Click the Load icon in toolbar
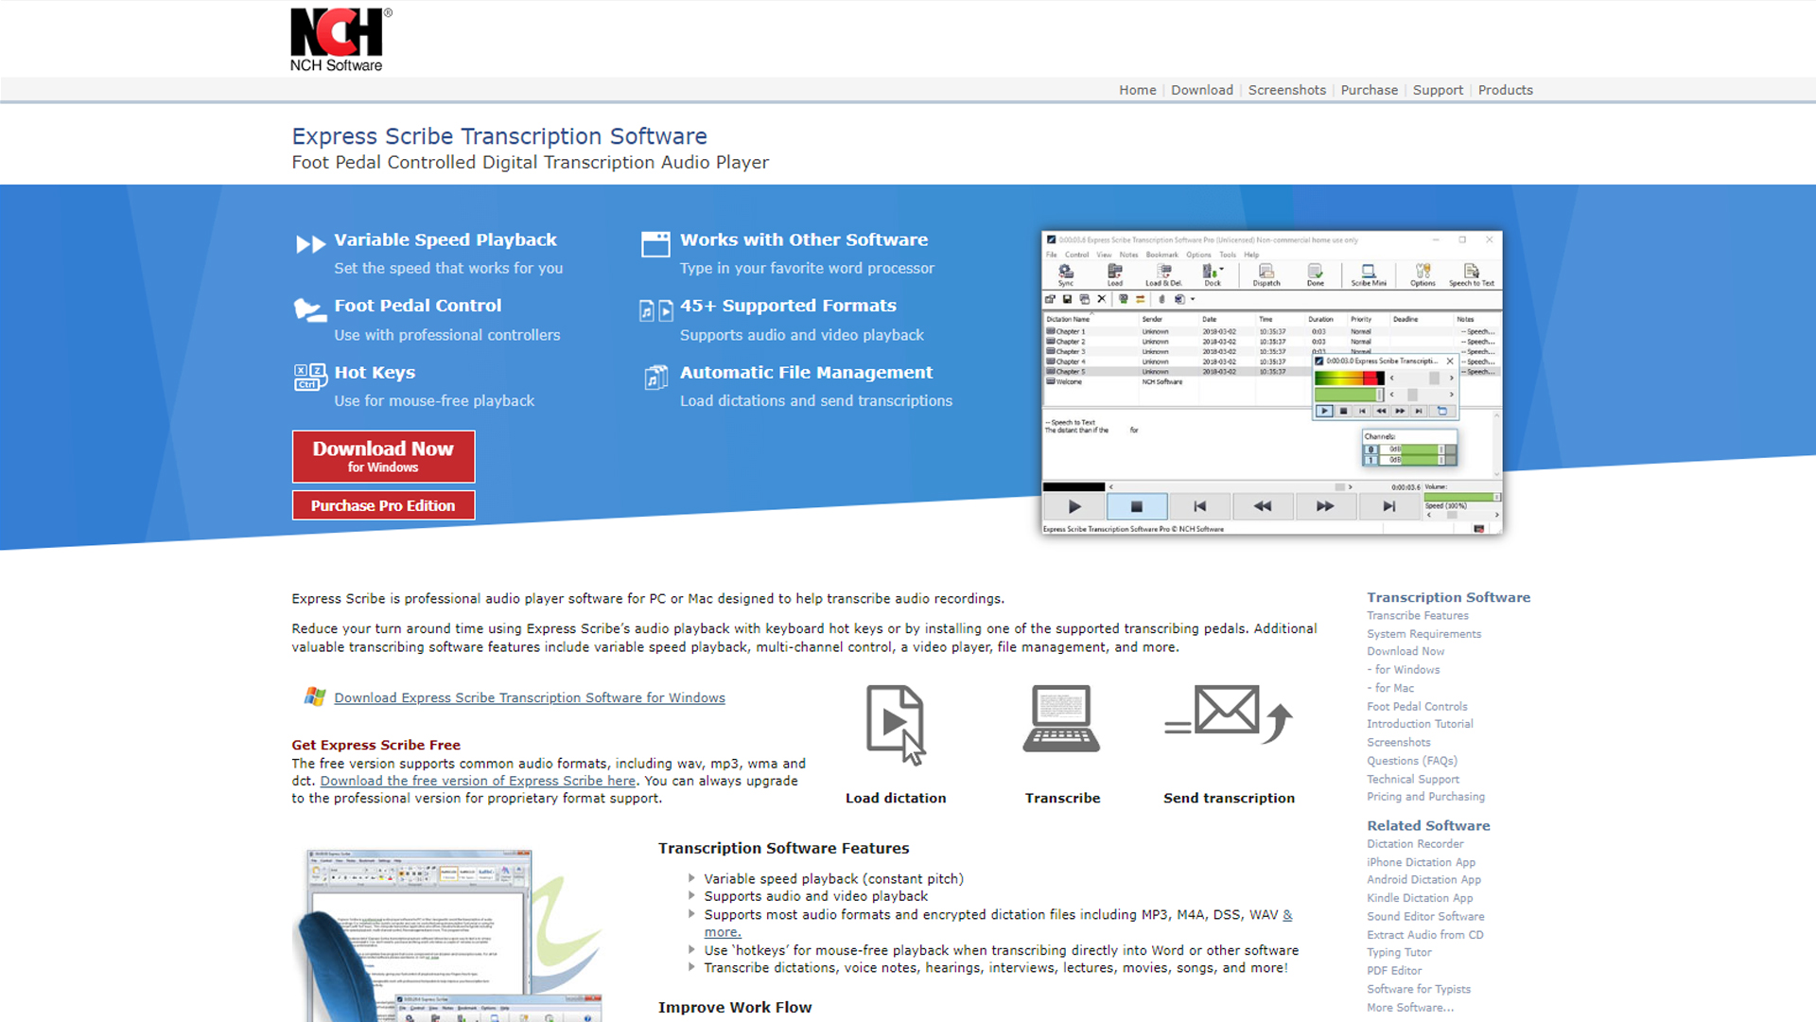 click(x=1112, y=273)
